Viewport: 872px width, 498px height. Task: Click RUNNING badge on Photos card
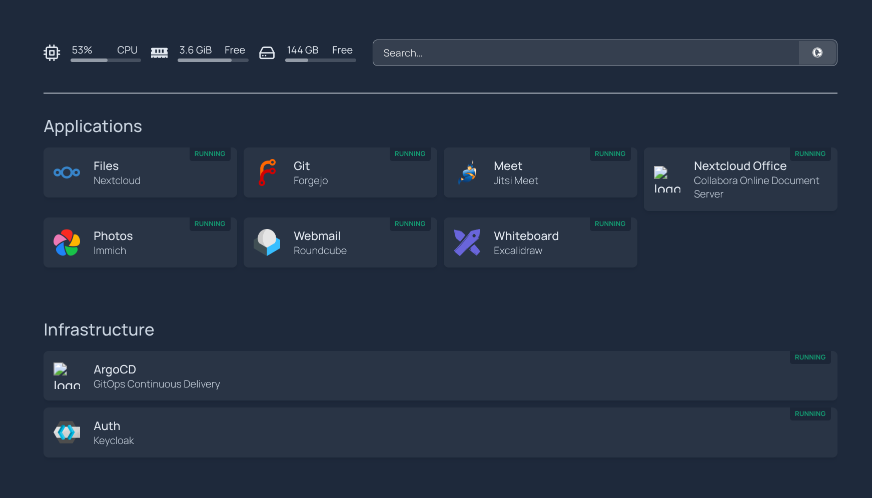tap(210, 224)
